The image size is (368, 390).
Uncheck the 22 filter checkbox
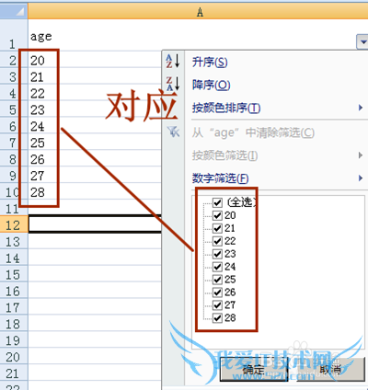pyautogui.click(x=217, y=241)
